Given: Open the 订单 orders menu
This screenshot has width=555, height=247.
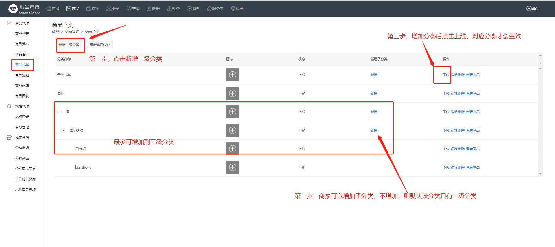Looking at the screenshot, I should tap(93, 9).
